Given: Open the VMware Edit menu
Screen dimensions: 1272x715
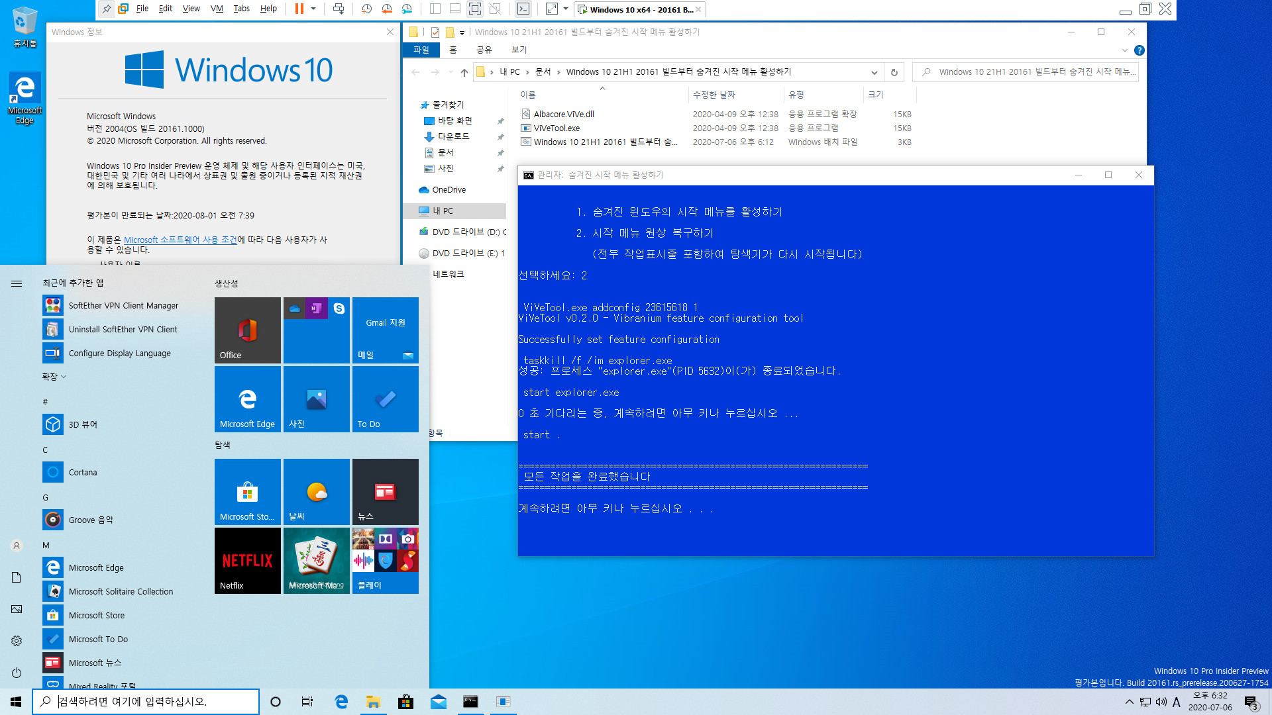Looking at the screenshot, I should [x=166, y=9].
